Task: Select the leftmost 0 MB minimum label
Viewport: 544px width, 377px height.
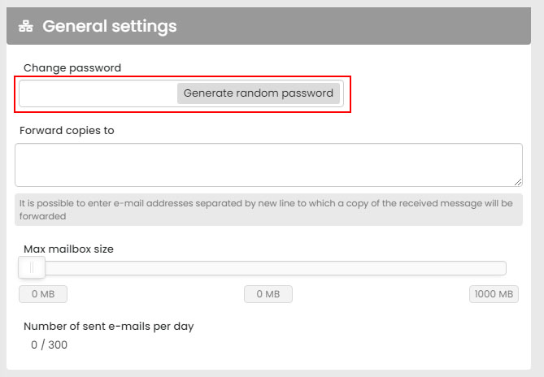Action: (x=43, y=294)
